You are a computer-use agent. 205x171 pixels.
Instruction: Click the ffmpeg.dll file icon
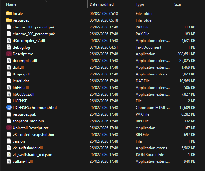[x=9, y=74]
